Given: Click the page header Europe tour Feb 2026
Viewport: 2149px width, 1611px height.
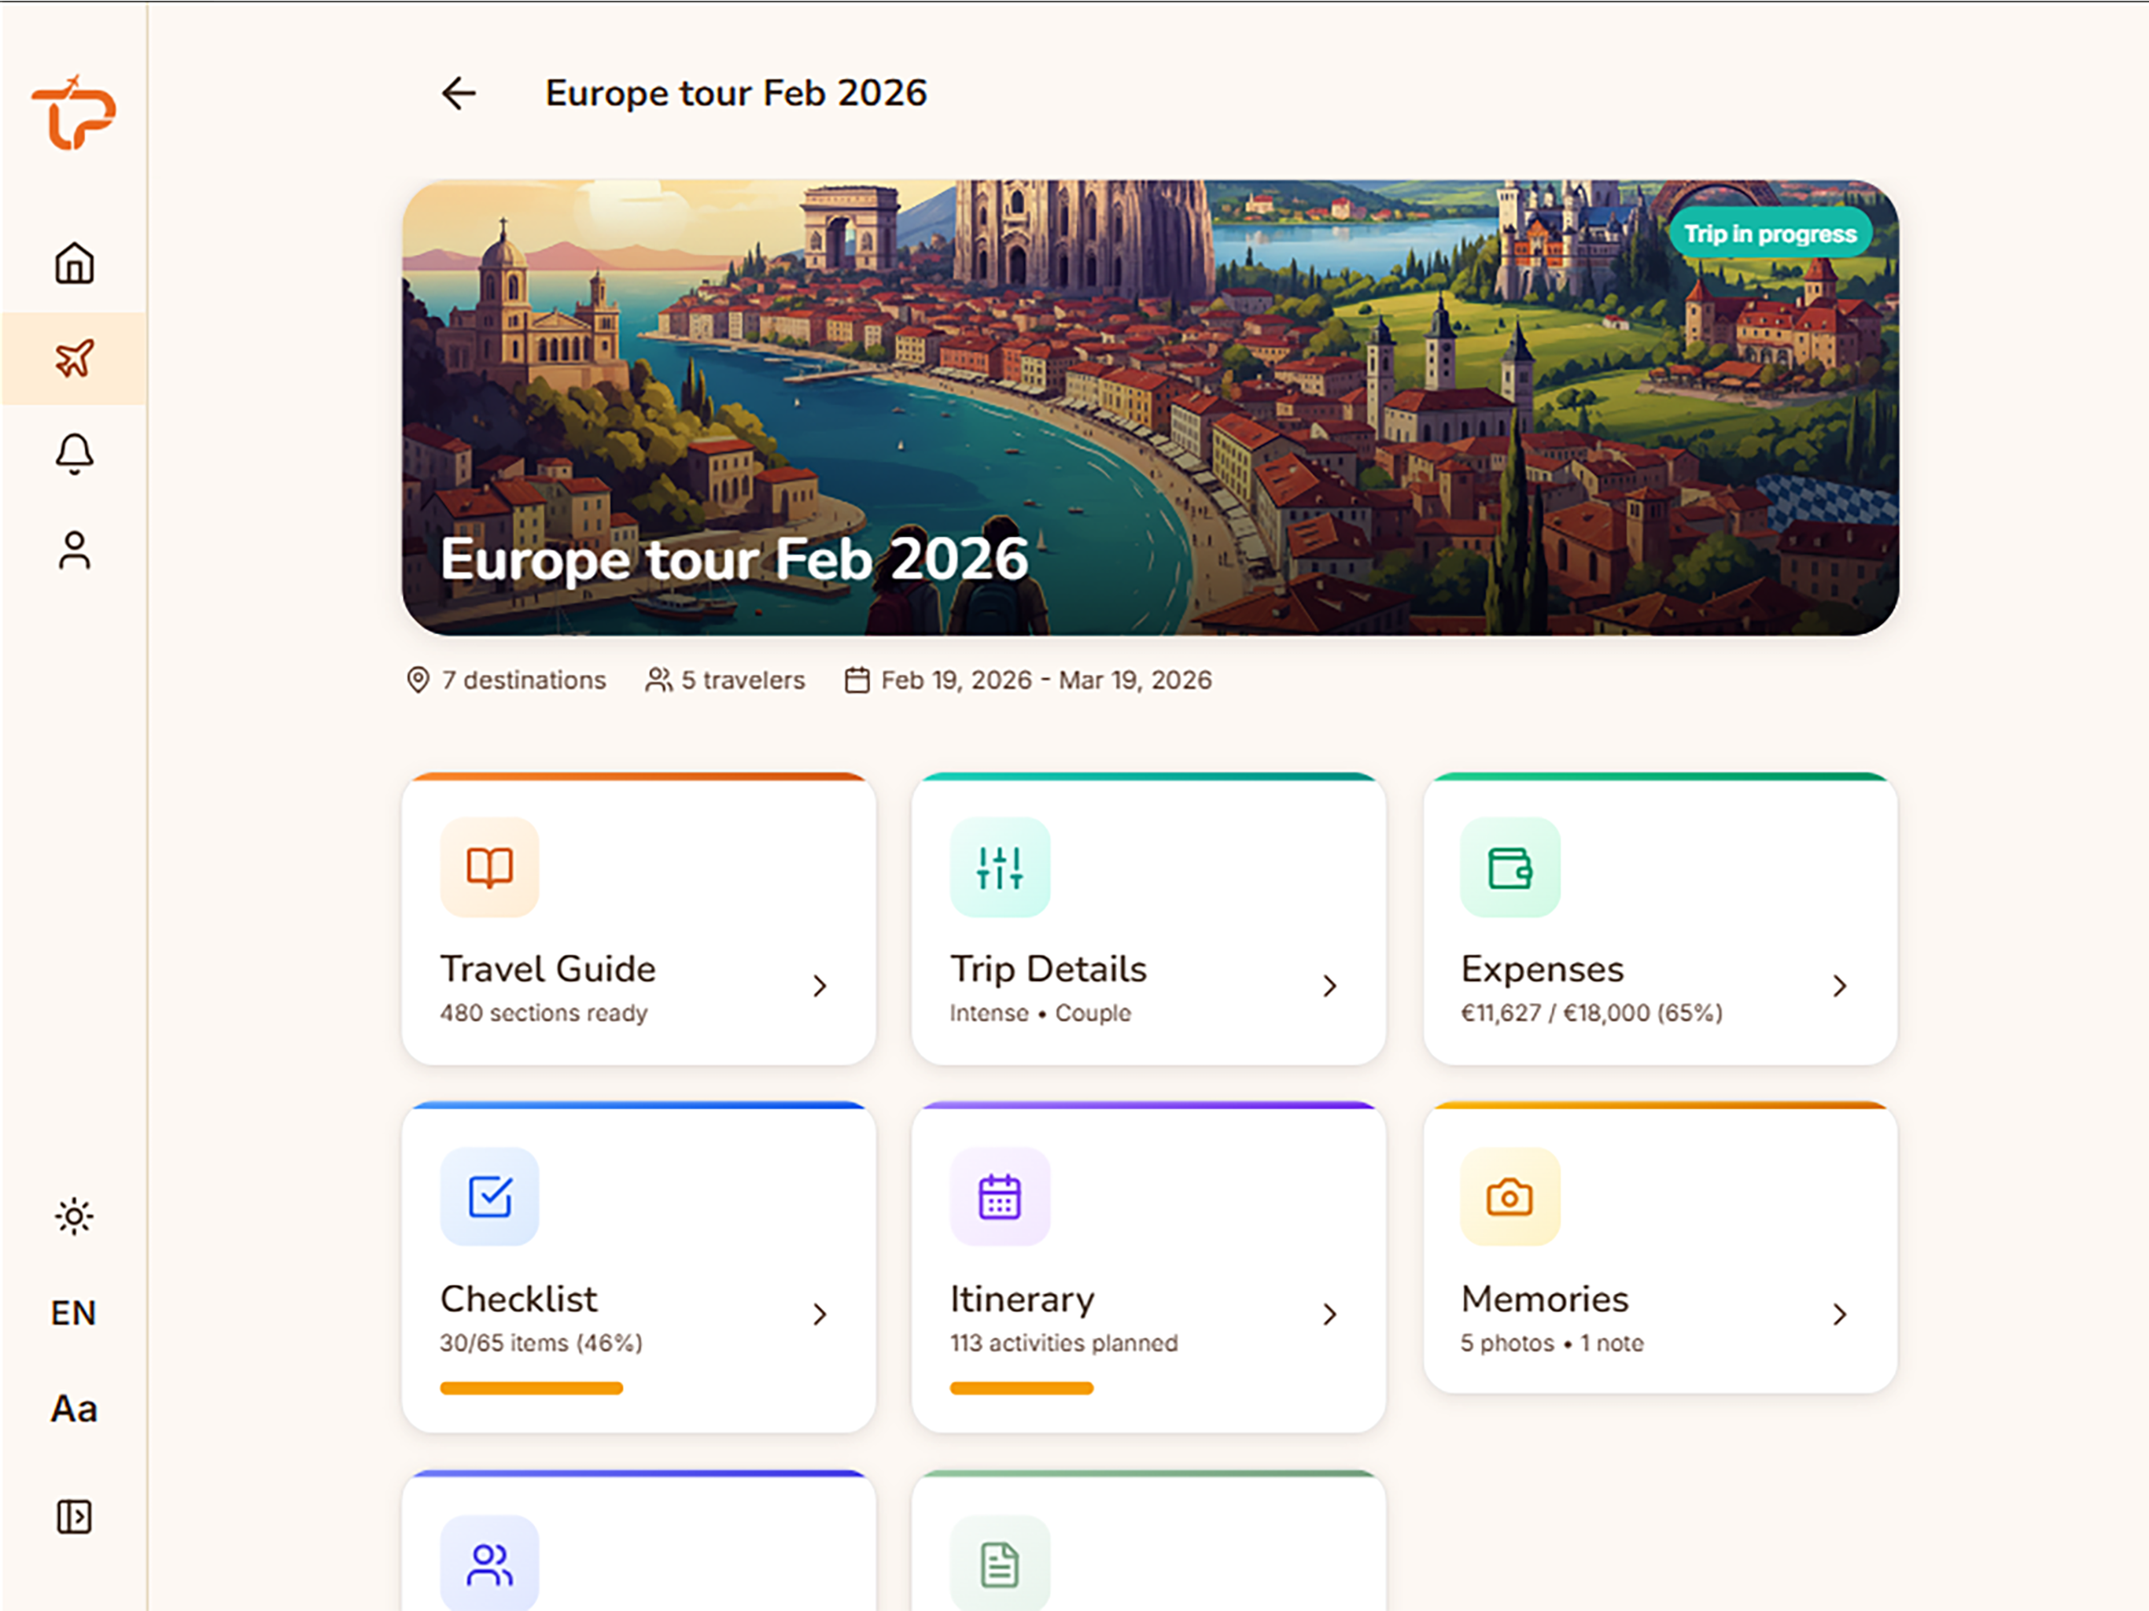Looking at the screenshot, I should click(x=735, y=94).
